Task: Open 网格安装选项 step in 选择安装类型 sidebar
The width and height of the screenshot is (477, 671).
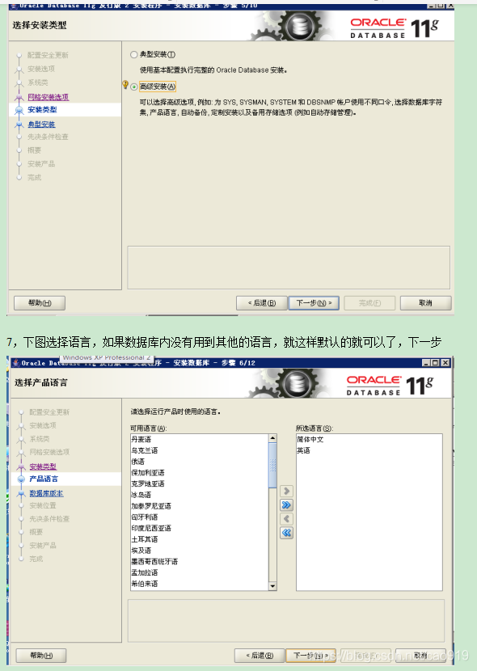Action: click(49, 97)
